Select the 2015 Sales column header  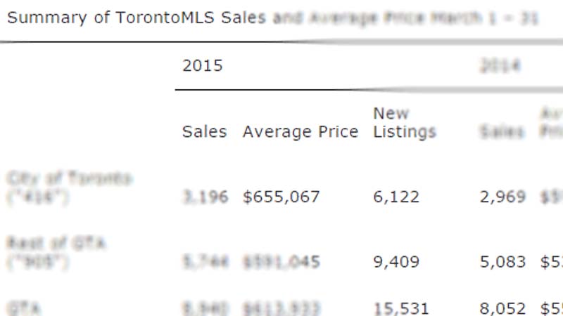coord(204,131)
